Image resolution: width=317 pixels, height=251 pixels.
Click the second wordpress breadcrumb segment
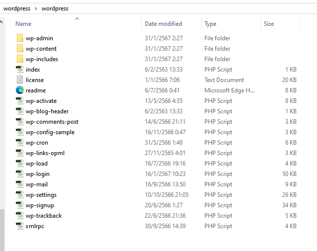(55, 8)
